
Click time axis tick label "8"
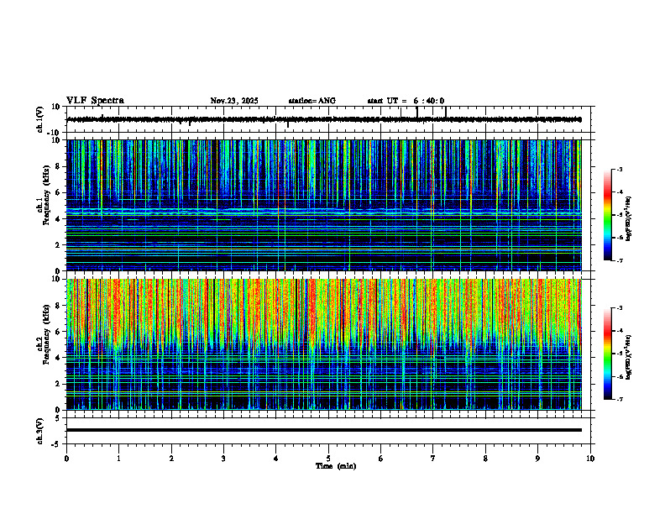[x=485, y=459]
